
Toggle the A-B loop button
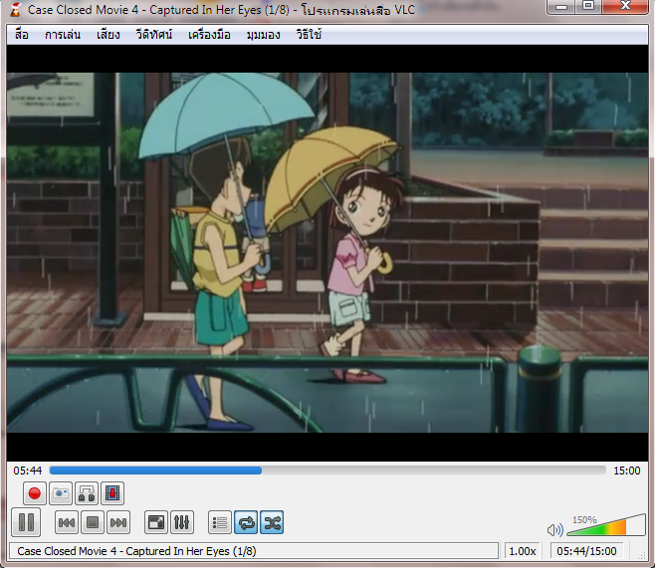(87, 493)
